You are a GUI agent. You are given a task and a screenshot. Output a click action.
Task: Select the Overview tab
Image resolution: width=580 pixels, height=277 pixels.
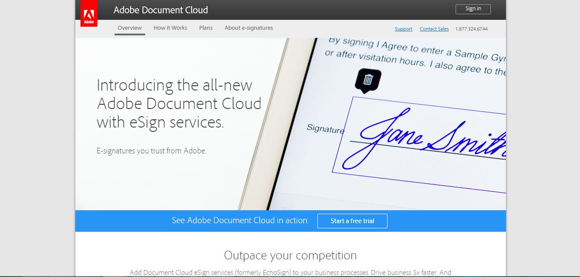click(130, 28)
